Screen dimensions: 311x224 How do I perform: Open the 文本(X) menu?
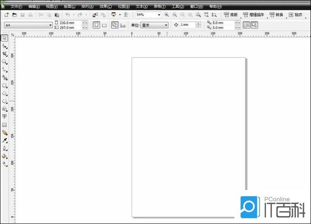tap(142, 7)
